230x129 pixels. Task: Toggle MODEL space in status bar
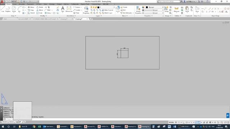point(171,122)
